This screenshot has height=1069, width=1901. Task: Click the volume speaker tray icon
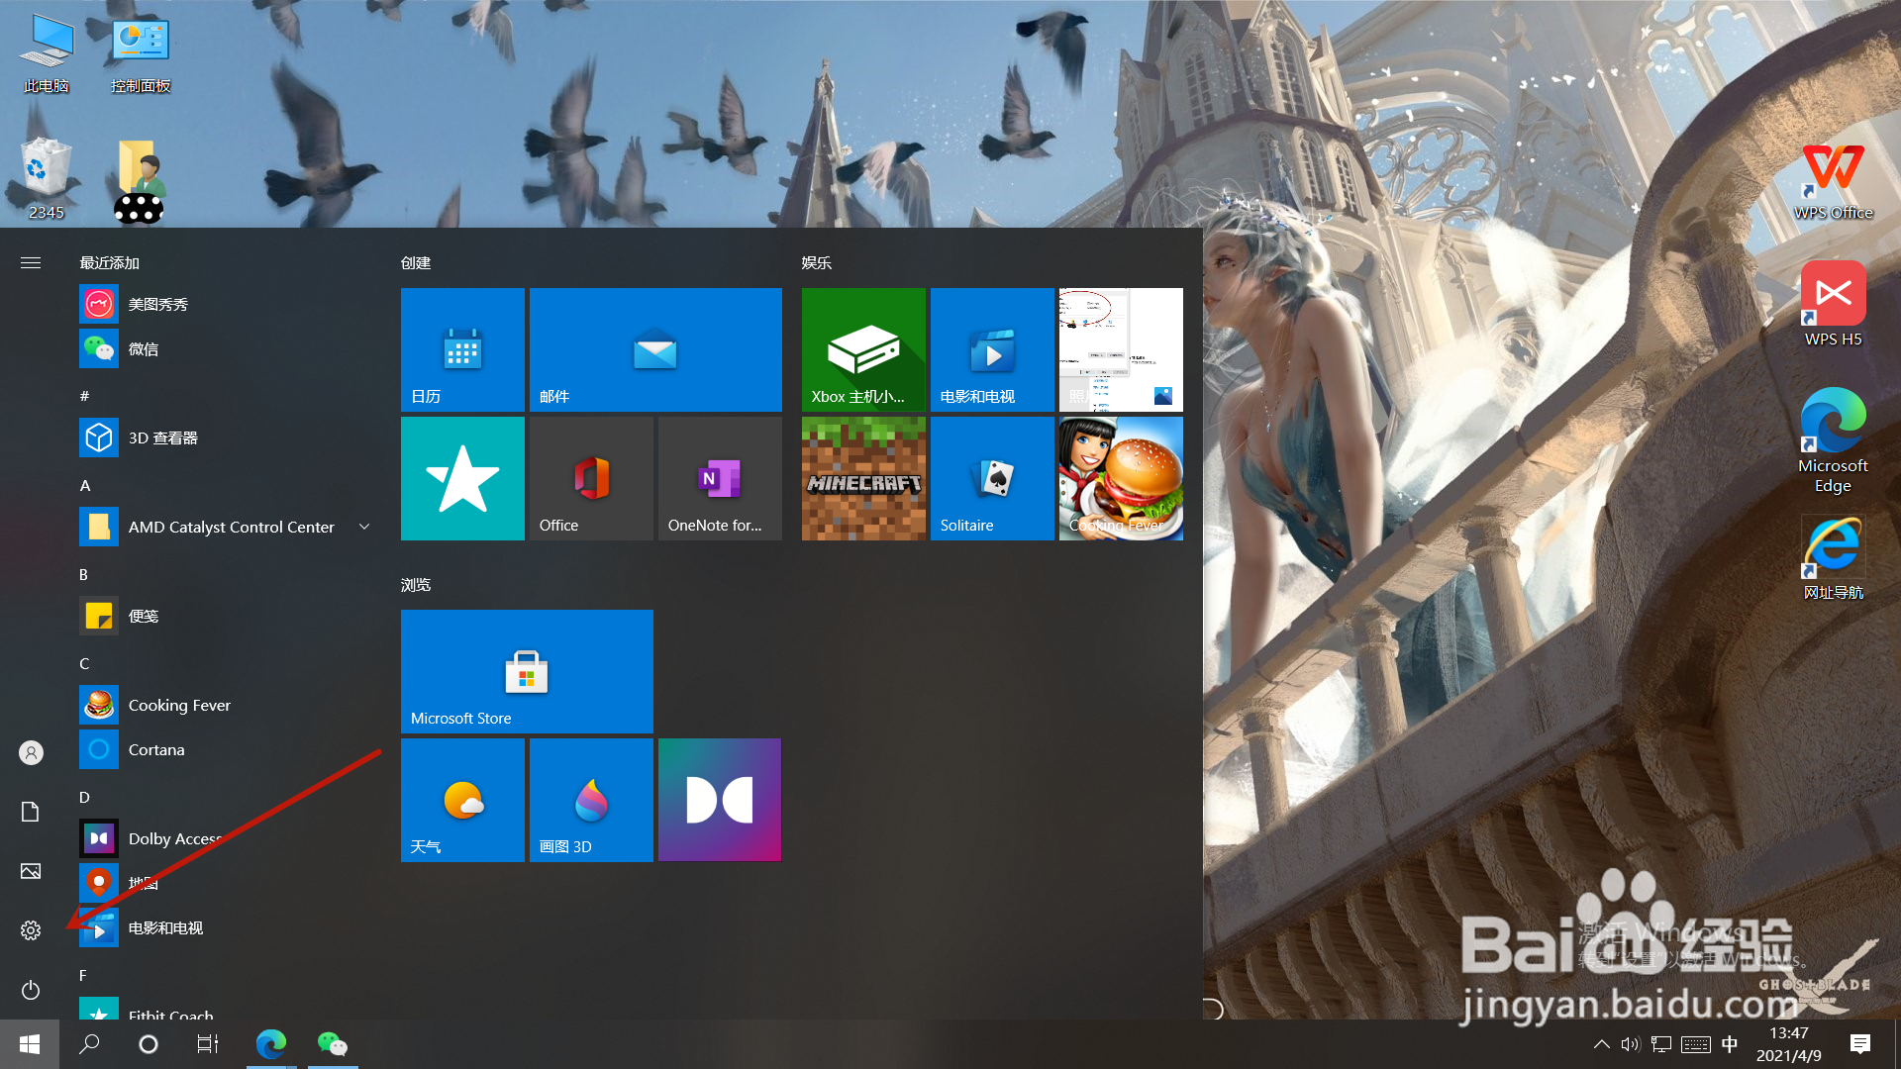click(1631, 1044)
